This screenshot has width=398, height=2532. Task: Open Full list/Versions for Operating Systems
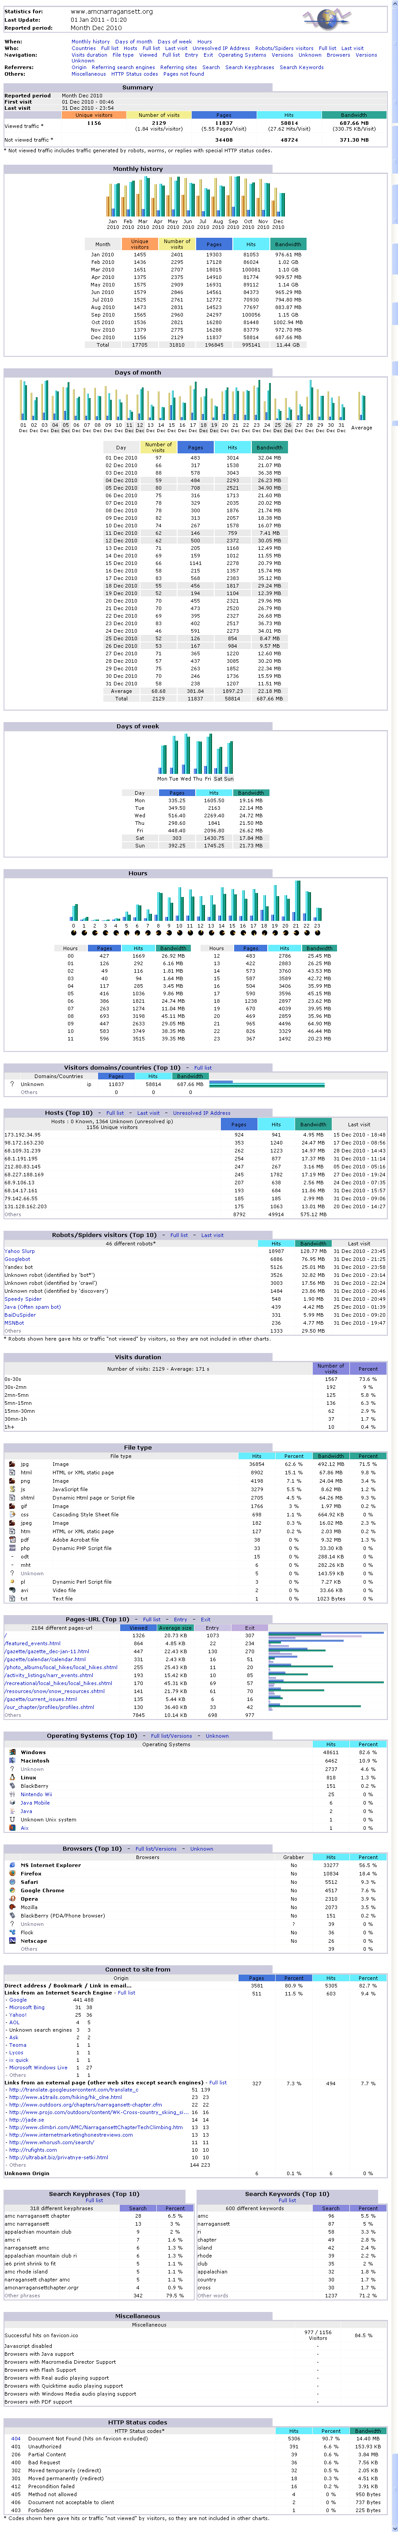[171, 1736]
